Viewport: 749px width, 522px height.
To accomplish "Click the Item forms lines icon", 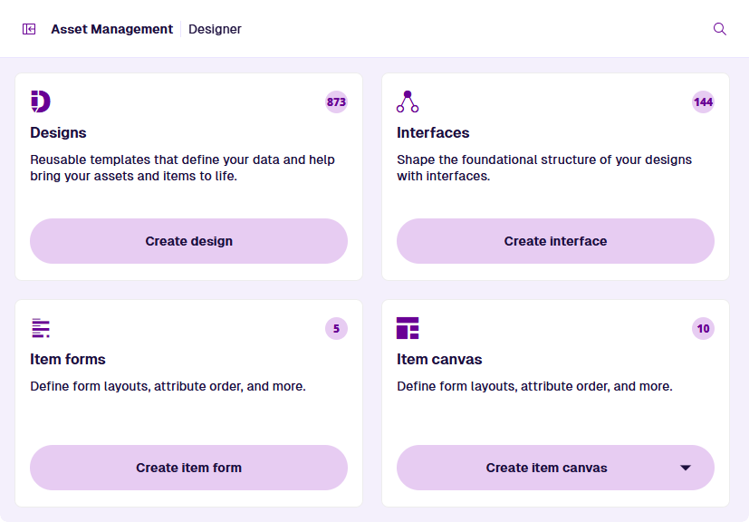I will [x=41, y=328].
